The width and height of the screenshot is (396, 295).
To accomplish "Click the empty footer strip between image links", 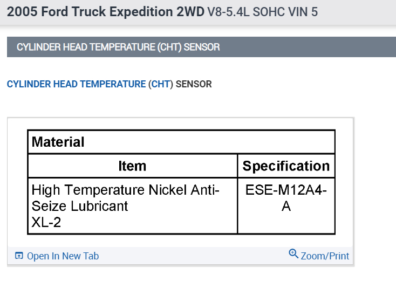I will (x=193, y=256).
